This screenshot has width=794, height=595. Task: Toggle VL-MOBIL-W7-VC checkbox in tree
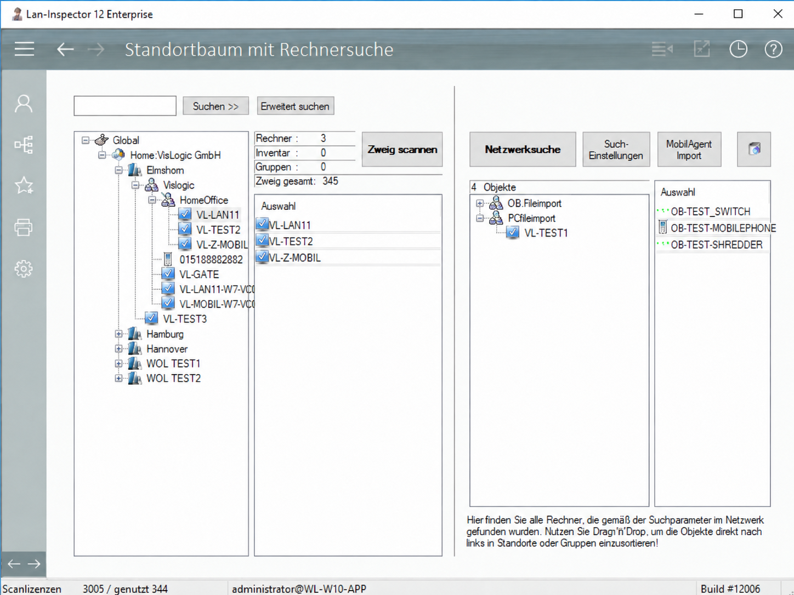(x=168, y=304)
